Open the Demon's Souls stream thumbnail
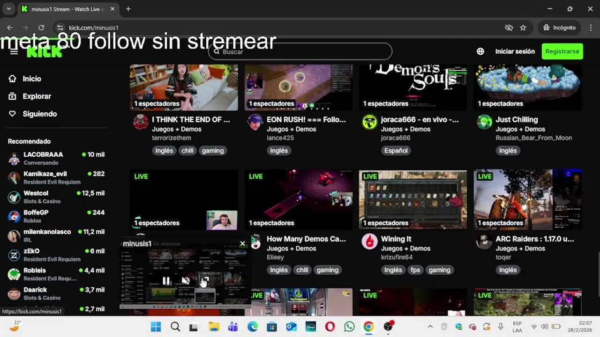The image size is (600, 337). (x=413, y=88)
